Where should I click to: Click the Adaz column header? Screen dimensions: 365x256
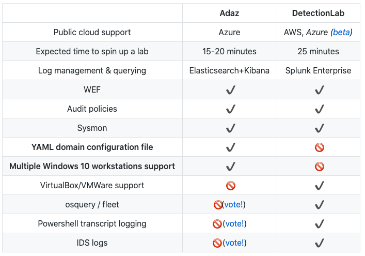point(230,13)
